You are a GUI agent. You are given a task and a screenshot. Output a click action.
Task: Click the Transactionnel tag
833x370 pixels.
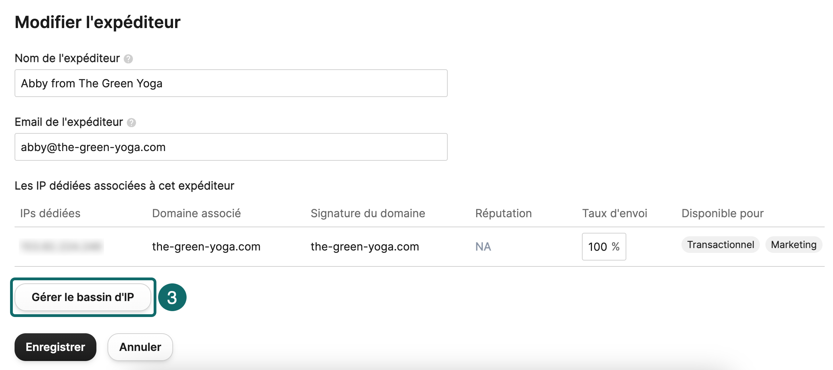(x=720, y=245)
